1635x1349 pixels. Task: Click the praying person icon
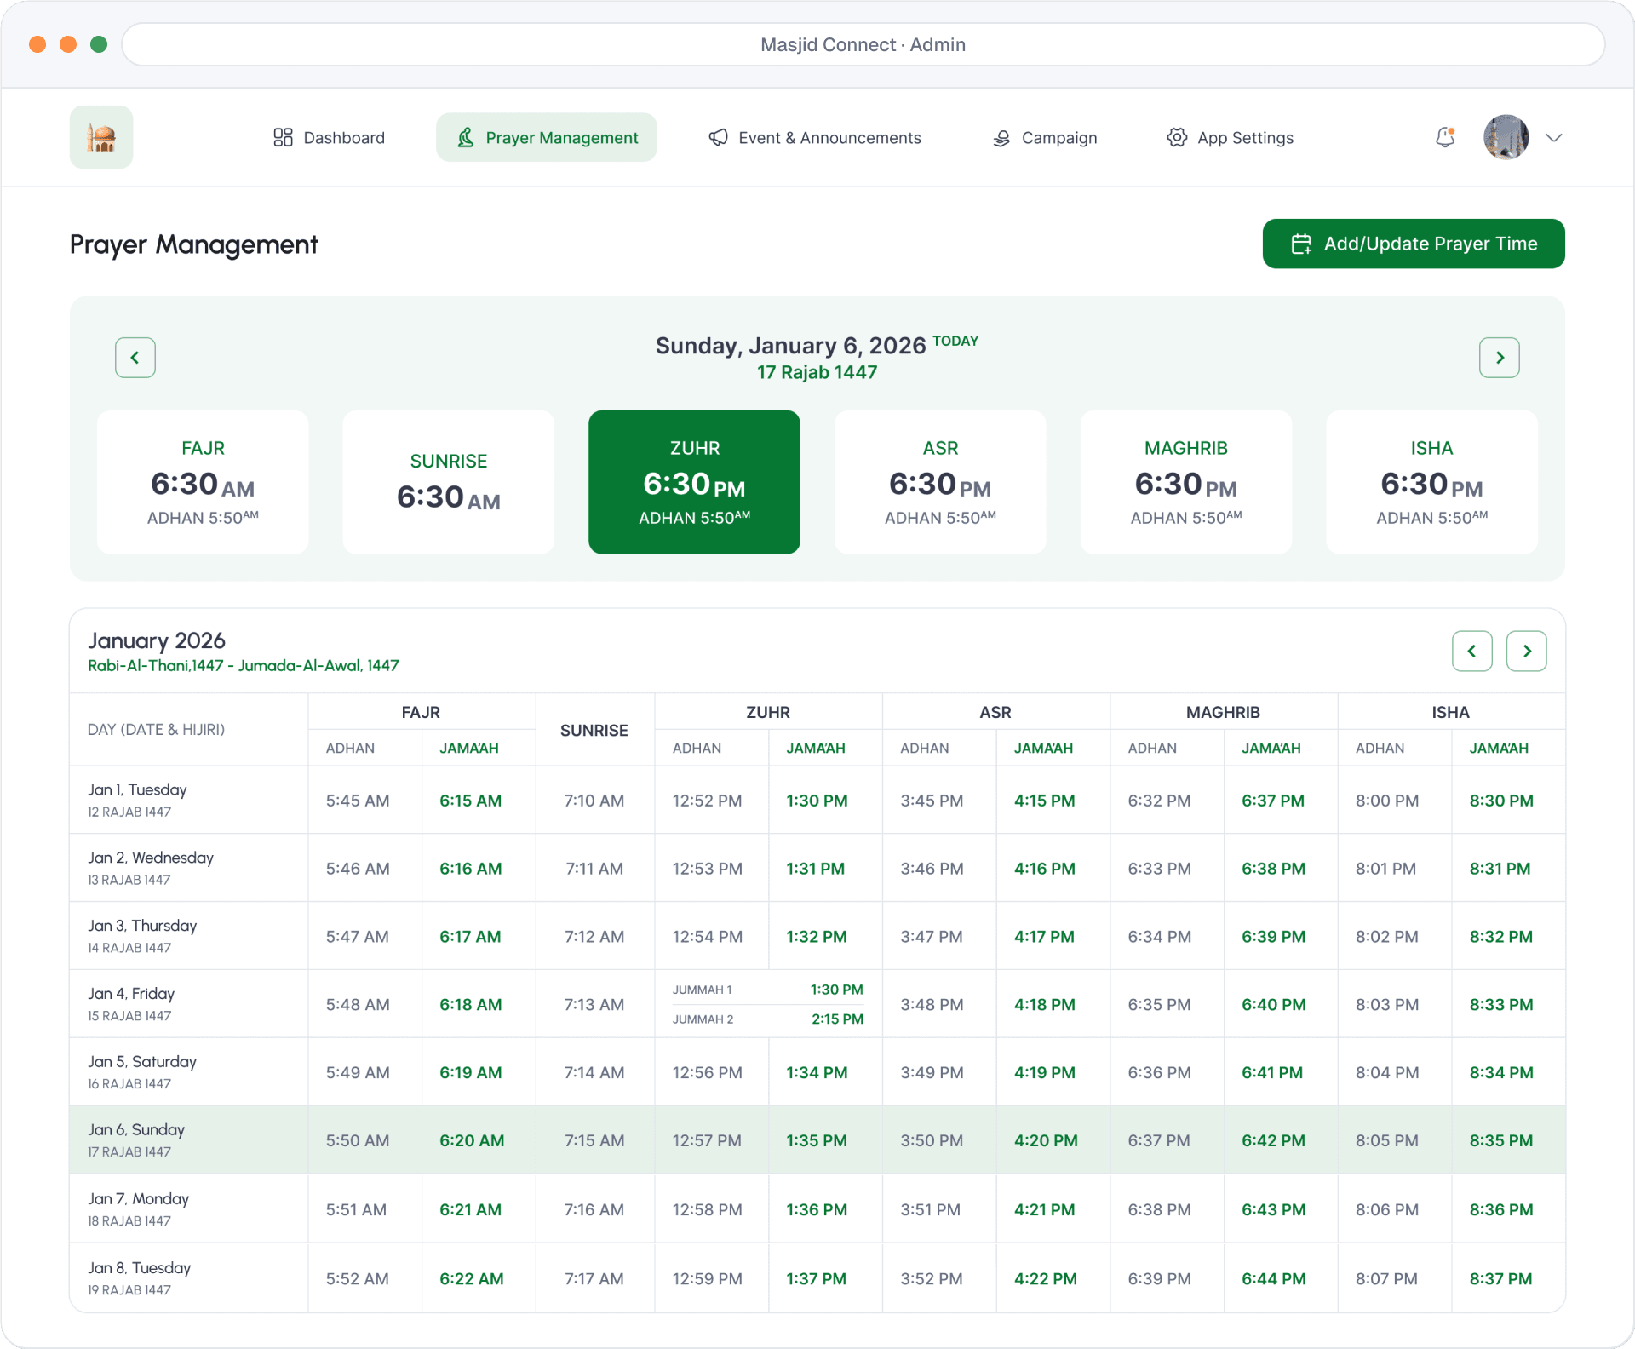pyautogui.click(x=466, y=137)
